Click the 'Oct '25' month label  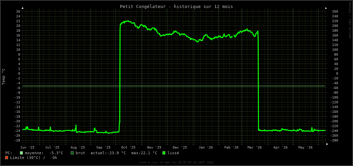(128, 147)
